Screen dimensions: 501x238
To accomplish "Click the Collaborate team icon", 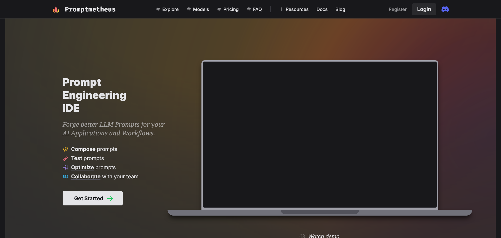I will [65, 176].
